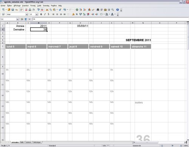The width and height of the screenshot is (189, 147).
Task: Click the New document icon
Action: (x=3, y=10)
